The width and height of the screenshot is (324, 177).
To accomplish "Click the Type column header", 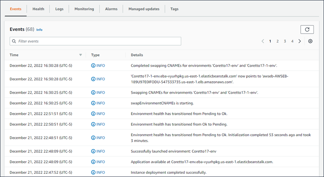I will pyautogui.click(x=95, y=55).
